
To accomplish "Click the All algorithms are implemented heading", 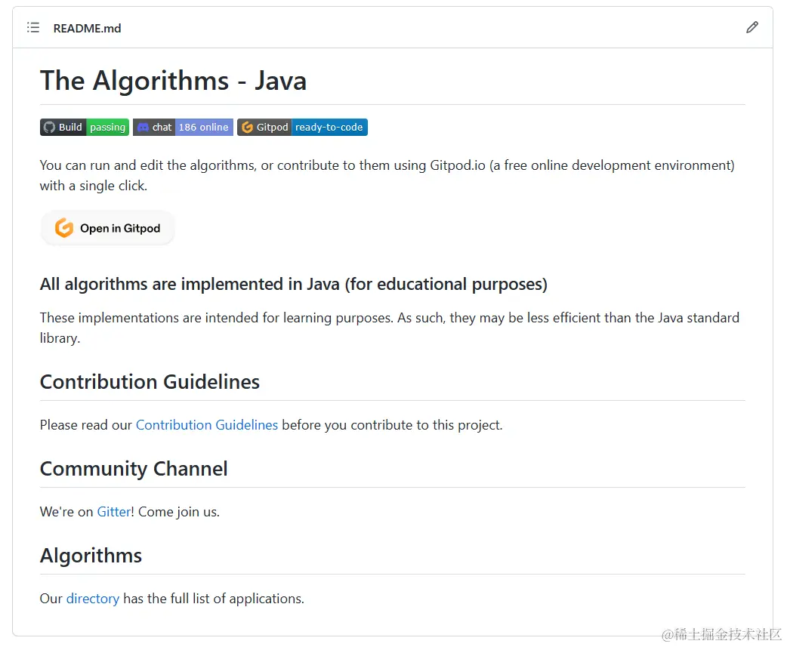I will 293,285.
